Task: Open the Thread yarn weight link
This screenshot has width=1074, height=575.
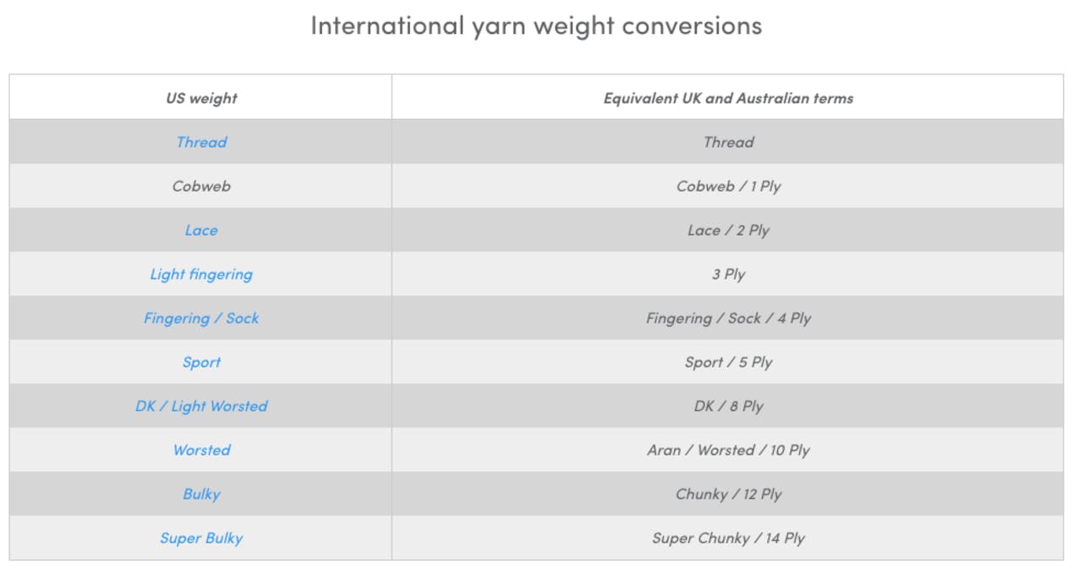Action: coord(201,142)
